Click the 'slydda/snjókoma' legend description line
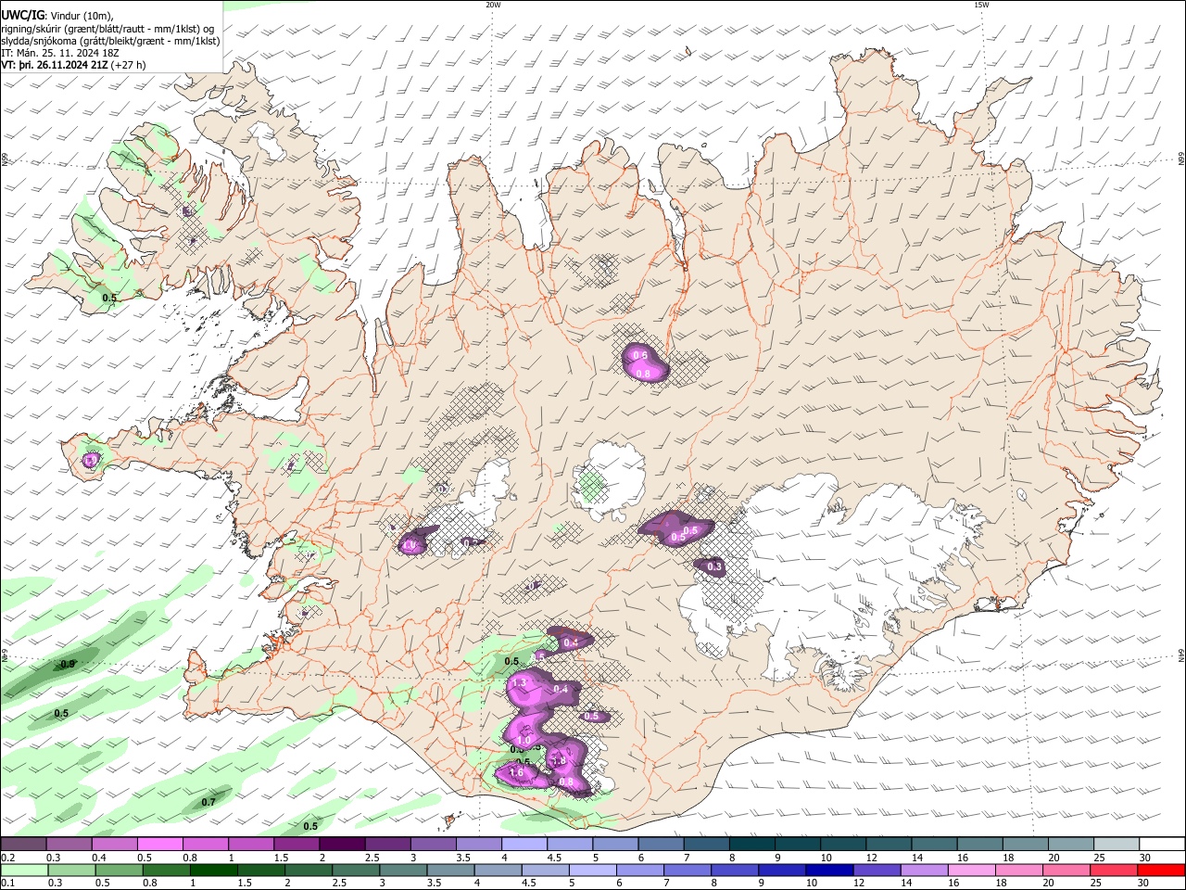Screen dimensions: 1186x890 [x=110, y=41]
